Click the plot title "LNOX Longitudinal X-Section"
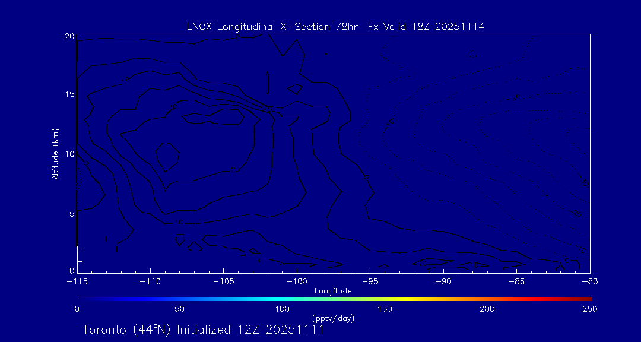The height and width of the screenshot is (342, 641). [262, 27]
